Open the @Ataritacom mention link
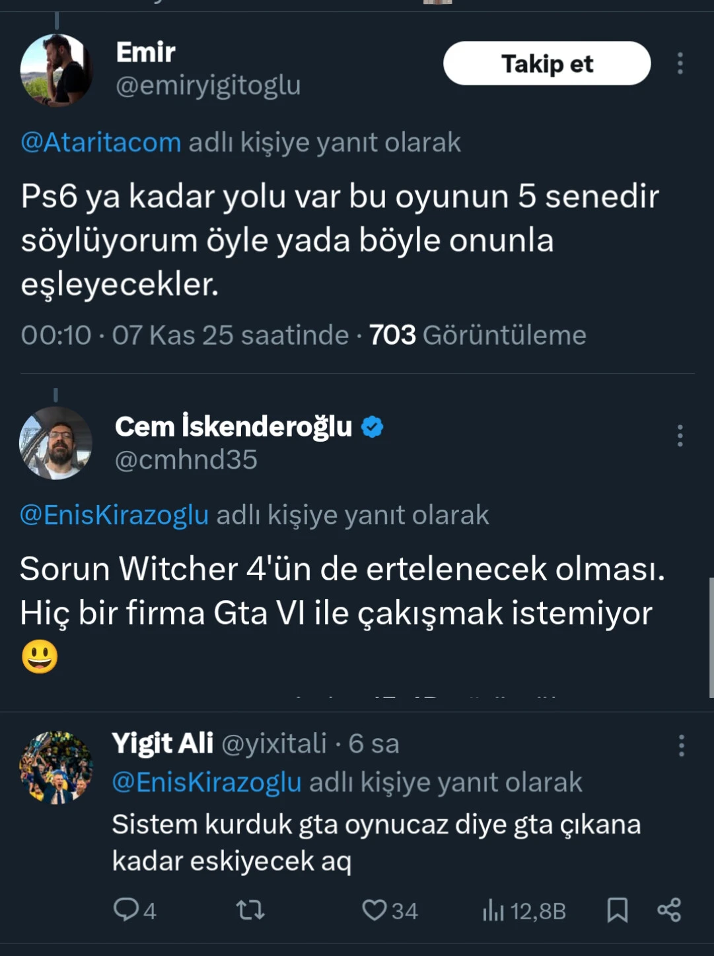Screen dimensions: 714x956 click(101, 143)
